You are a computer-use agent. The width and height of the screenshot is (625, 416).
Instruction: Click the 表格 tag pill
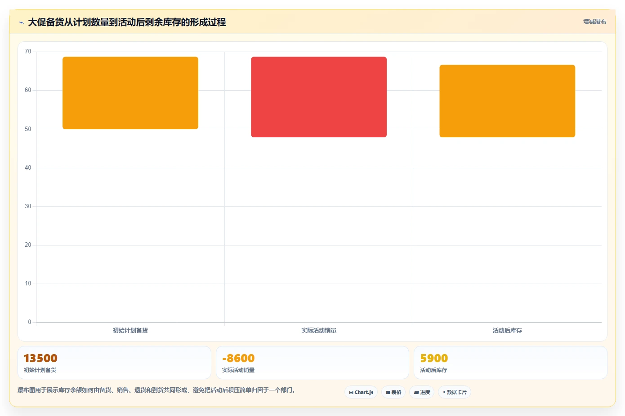[x=393, y=392]
